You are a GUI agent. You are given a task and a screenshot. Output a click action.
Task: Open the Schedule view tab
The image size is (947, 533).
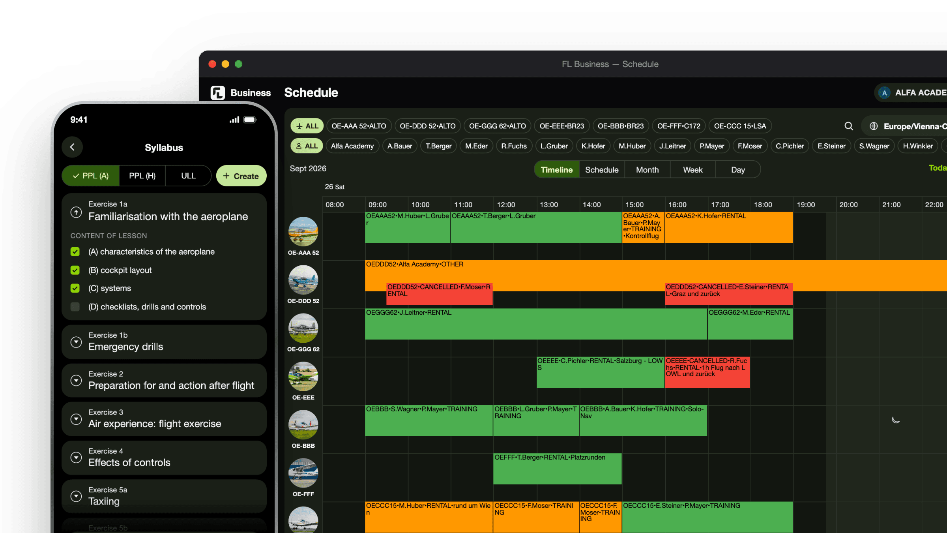coord(602,170)
